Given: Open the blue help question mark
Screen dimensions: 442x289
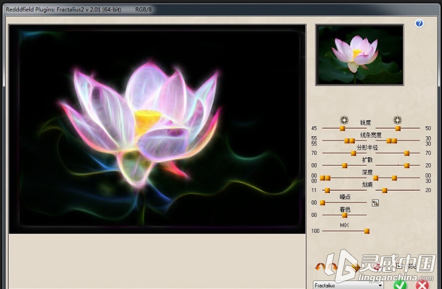Looking at the screenshot, I should pos(419,23).
